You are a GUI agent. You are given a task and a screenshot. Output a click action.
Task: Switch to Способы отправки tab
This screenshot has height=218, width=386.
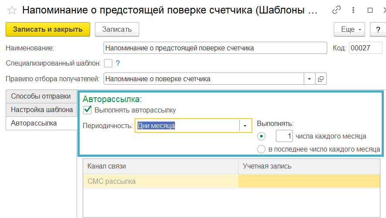41,96
